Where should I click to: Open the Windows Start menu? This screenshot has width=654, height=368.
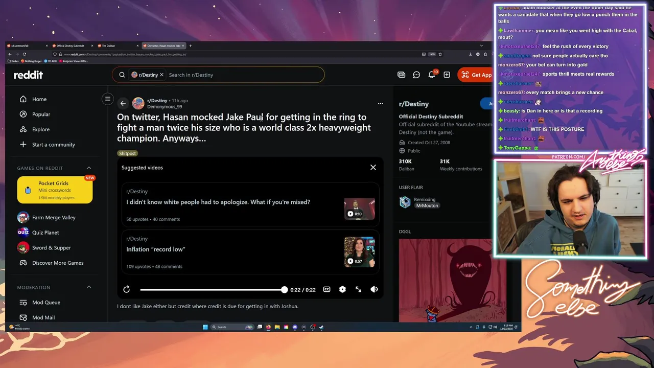[205, 327]
